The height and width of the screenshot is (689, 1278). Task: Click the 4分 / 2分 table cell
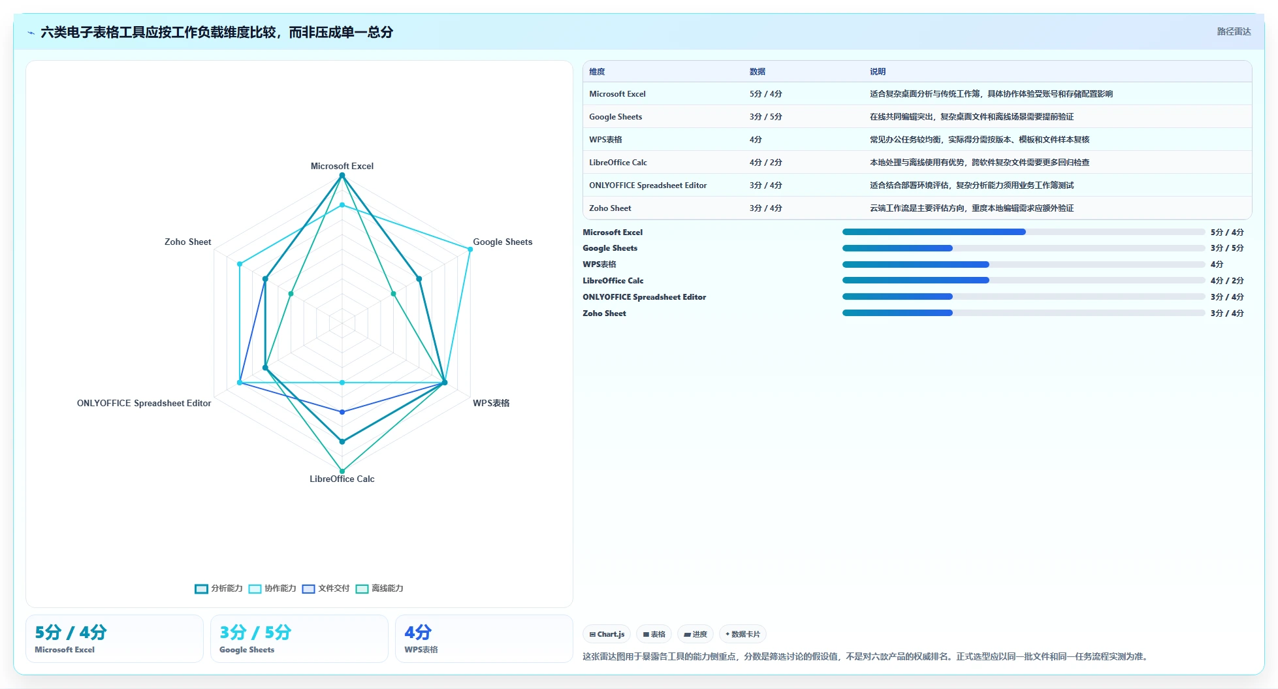click(x=765, y=163)
